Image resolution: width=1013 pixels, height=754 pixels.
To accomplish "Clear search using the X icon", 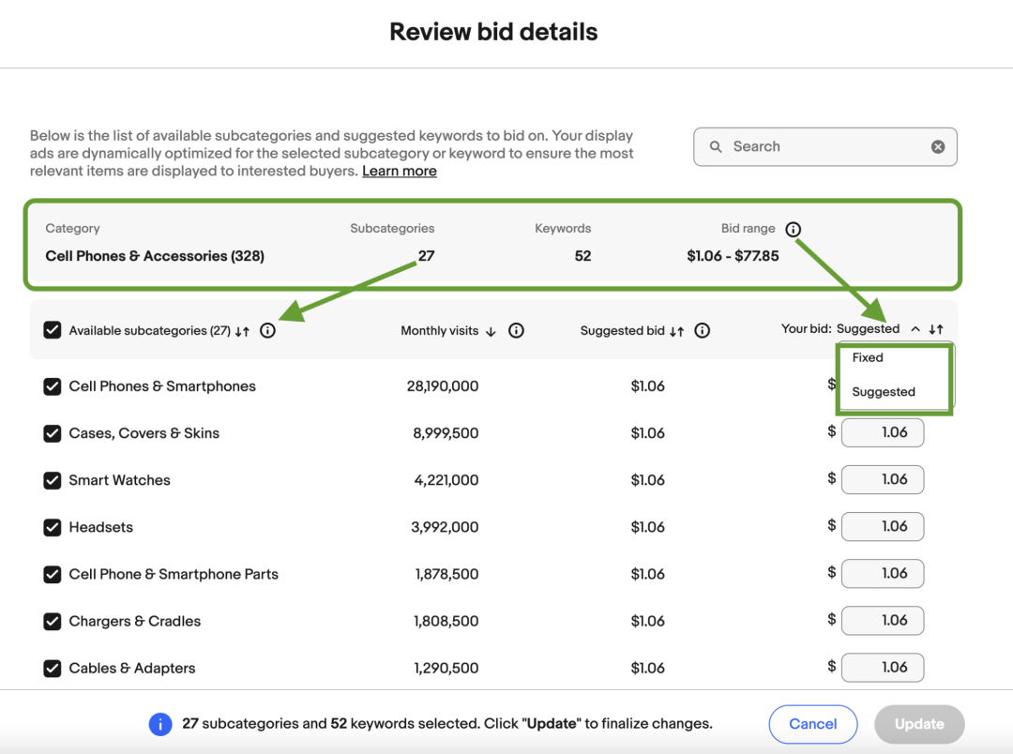I will pyautogui.click(x=938, y=147).
